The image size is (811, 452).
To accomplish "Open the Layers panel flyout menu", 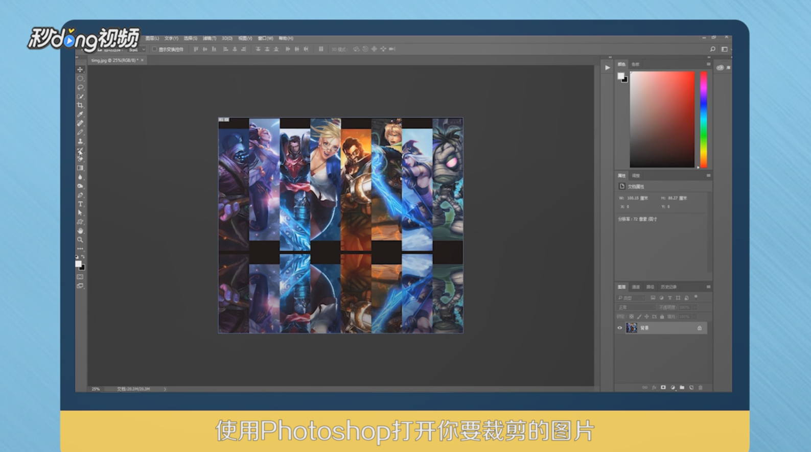I will click(x=708, y=287).
